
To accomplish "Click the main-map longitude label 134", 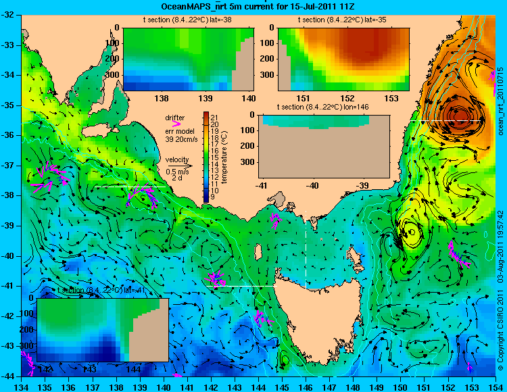I will coord(22,387).
